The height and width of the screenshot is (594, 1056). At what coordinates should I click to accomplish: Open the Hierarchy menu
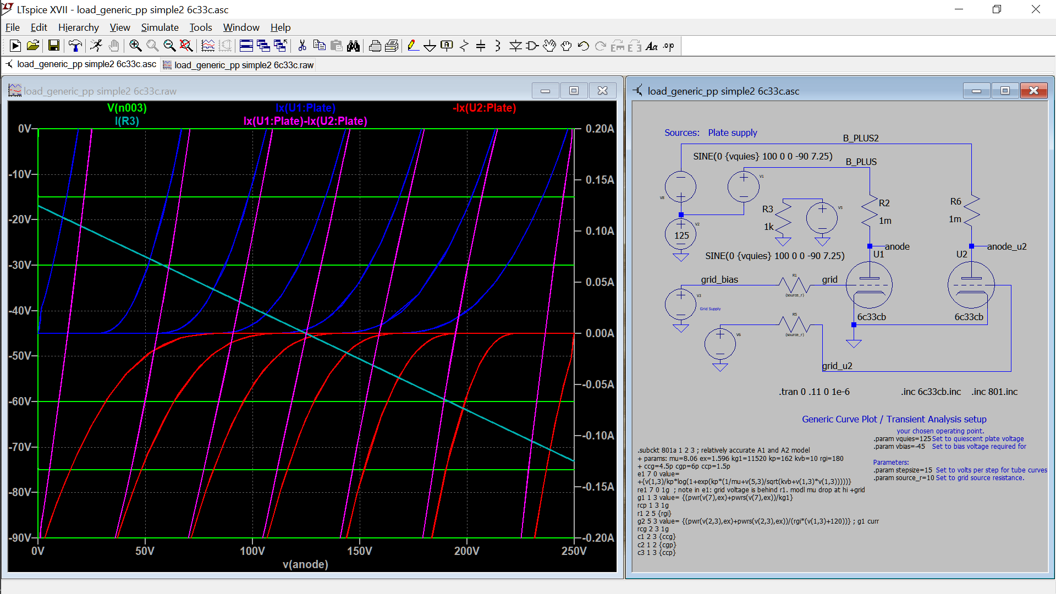coord(79,27)
